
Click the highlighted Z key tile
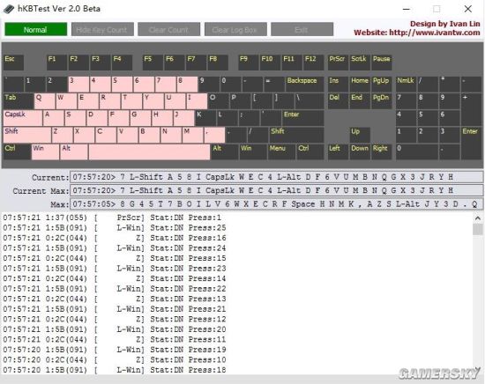tap(63, 135)
